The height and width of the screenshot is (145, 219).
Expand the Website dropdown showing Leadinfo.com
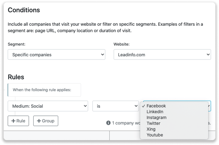162,55
